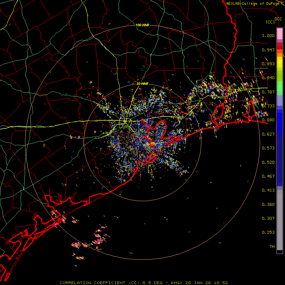Click the 0.520 scale value

[x=268, y=162]
